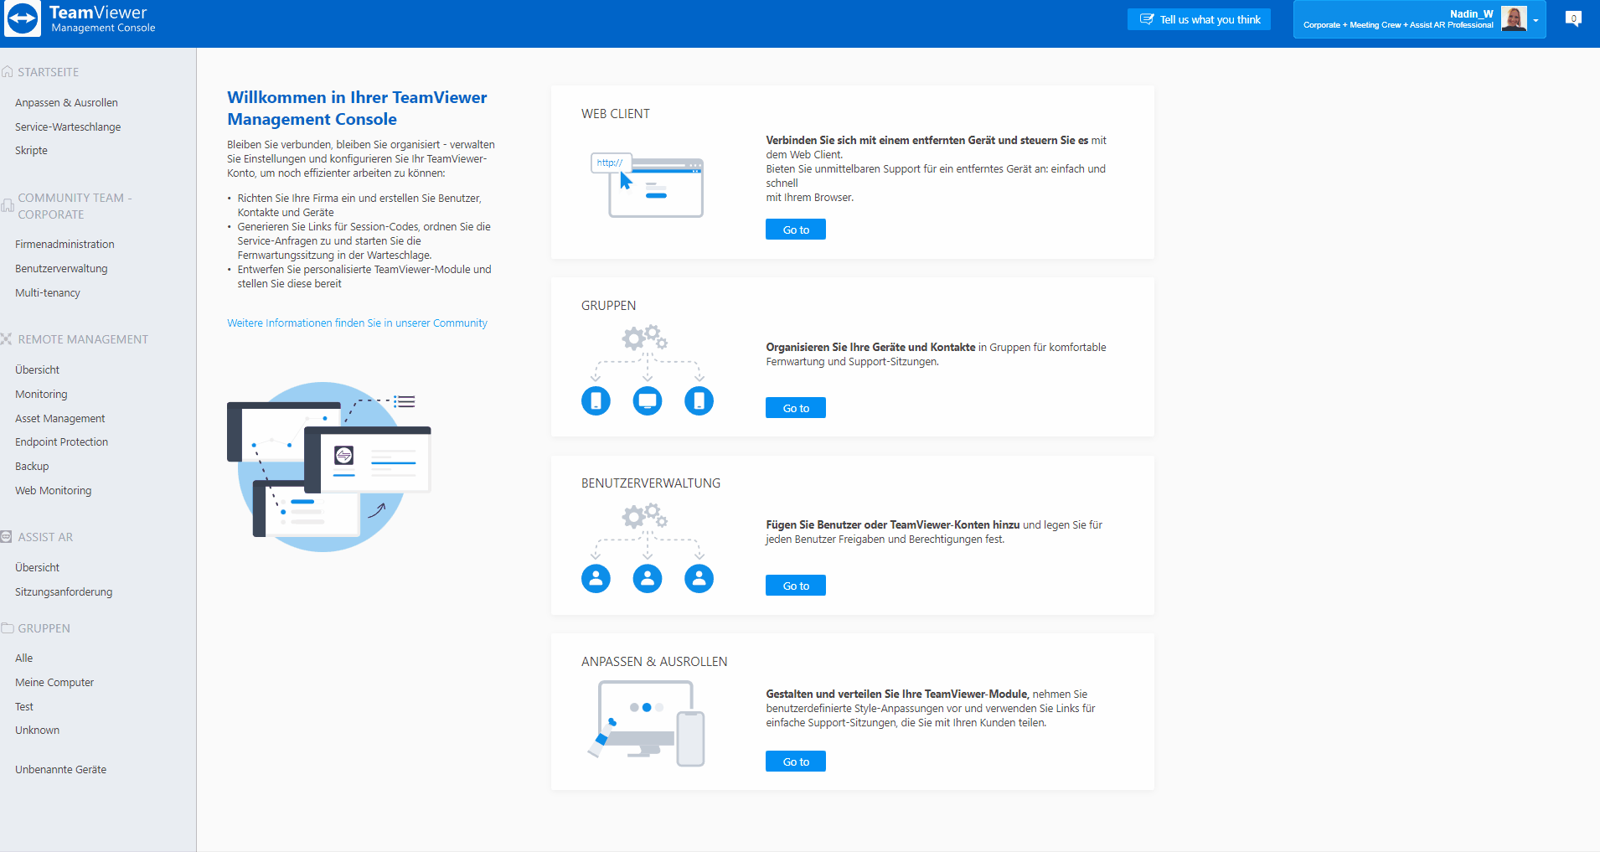Image resolution: width=1600 pixels, height=852 pixels.
Task: Click the Assist AR section icon
Action: [7, 537]
